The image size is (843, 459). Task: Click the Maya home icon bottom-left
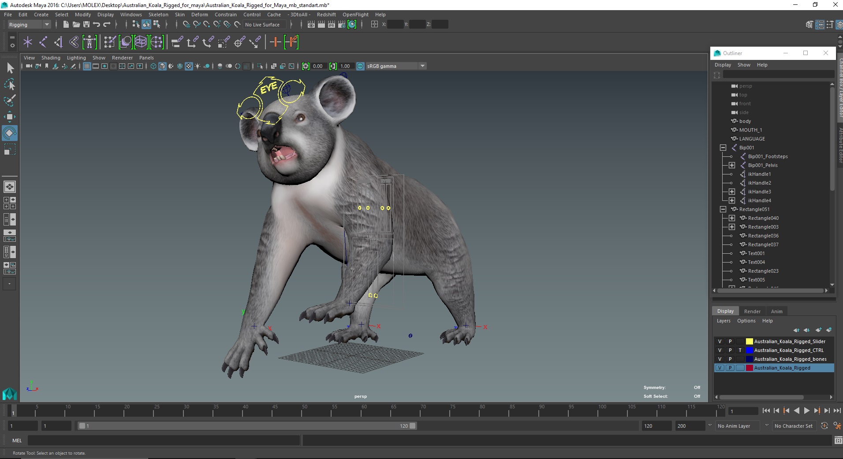(x=10, y=393)
